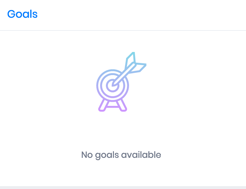The image size is (246, 189).
Task: Click the lower feather of the arrow
Action: pos(138,68)
